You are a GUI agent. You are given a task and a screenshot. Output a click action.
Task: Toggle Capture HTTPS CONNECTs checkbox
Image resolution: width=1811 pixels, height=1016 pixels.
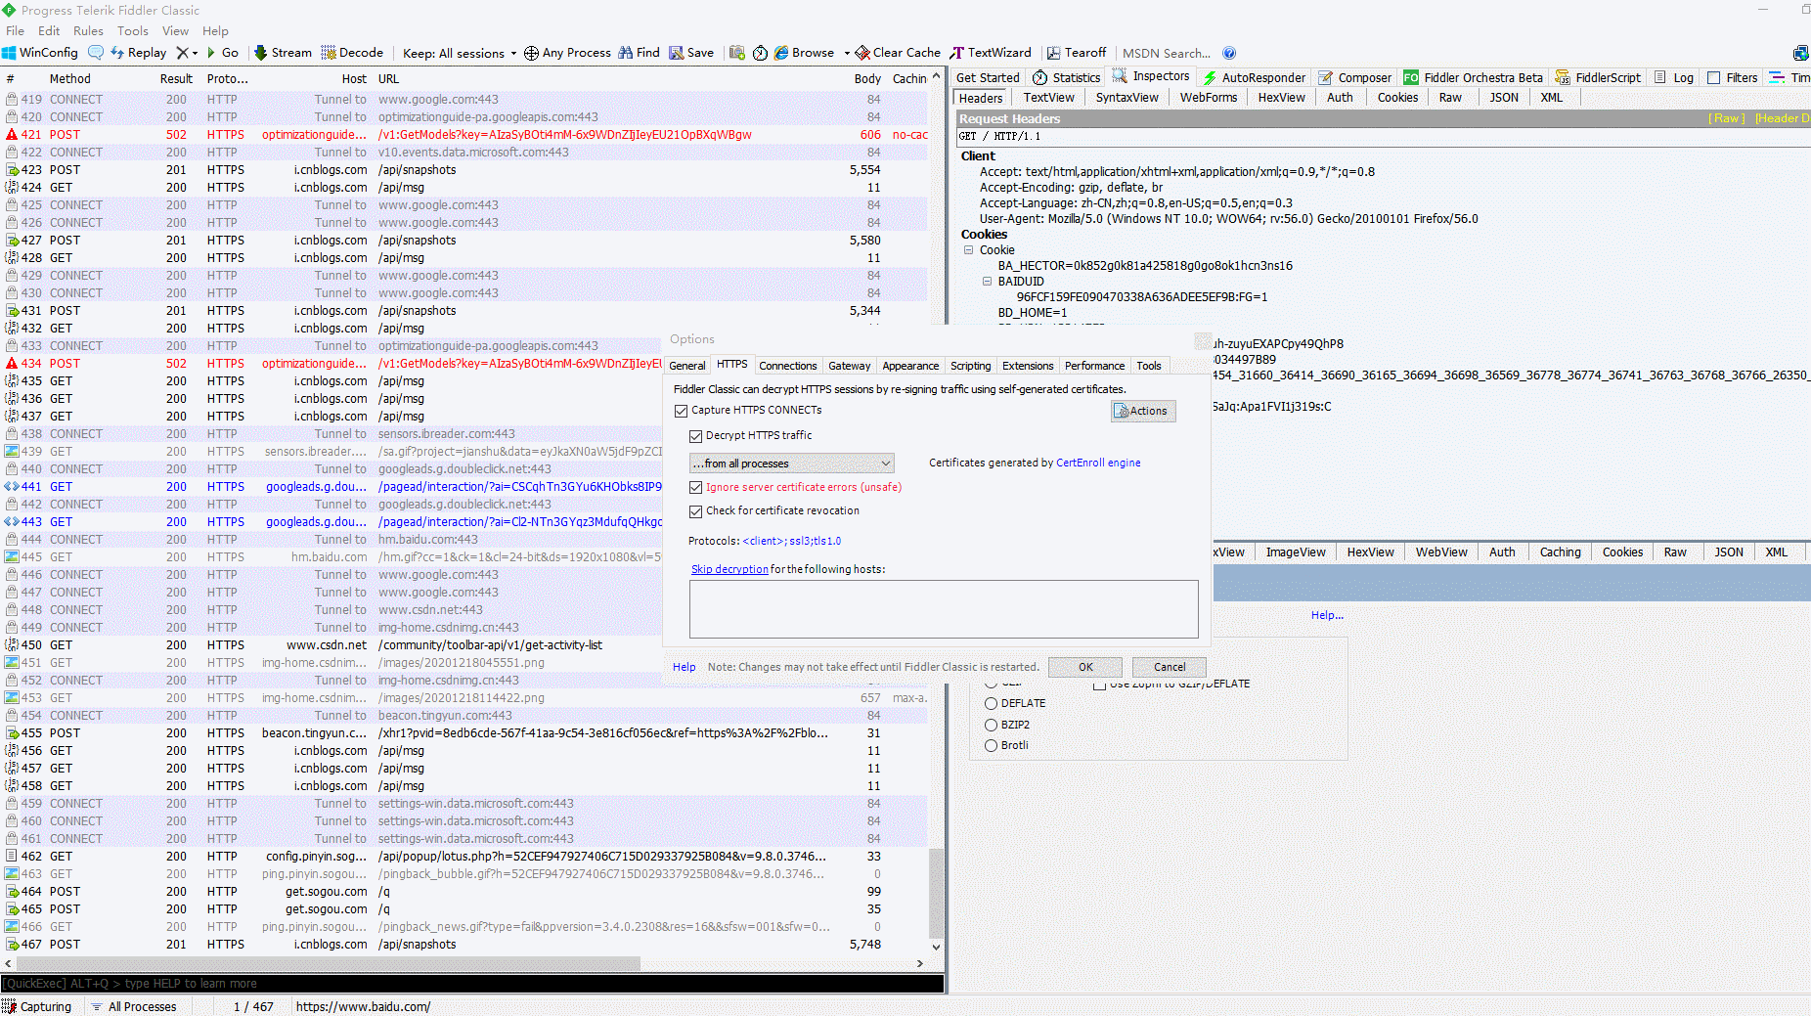tap(681, 411)
